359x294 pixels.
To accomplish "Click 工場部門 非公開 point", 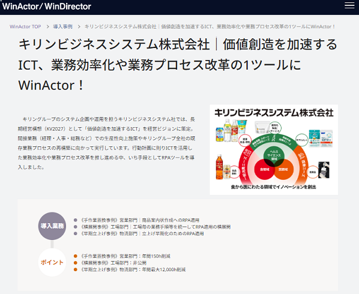I will (110, 263).
